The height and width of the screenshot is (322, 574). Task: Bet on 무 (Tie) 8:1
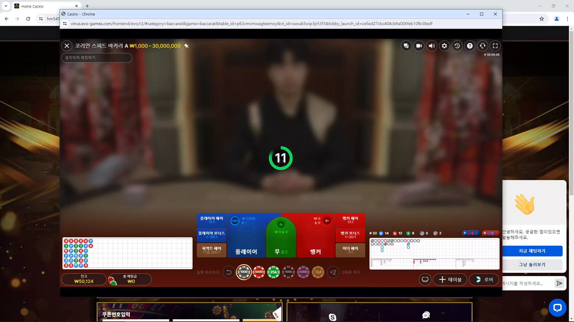(x=281, y=239)
